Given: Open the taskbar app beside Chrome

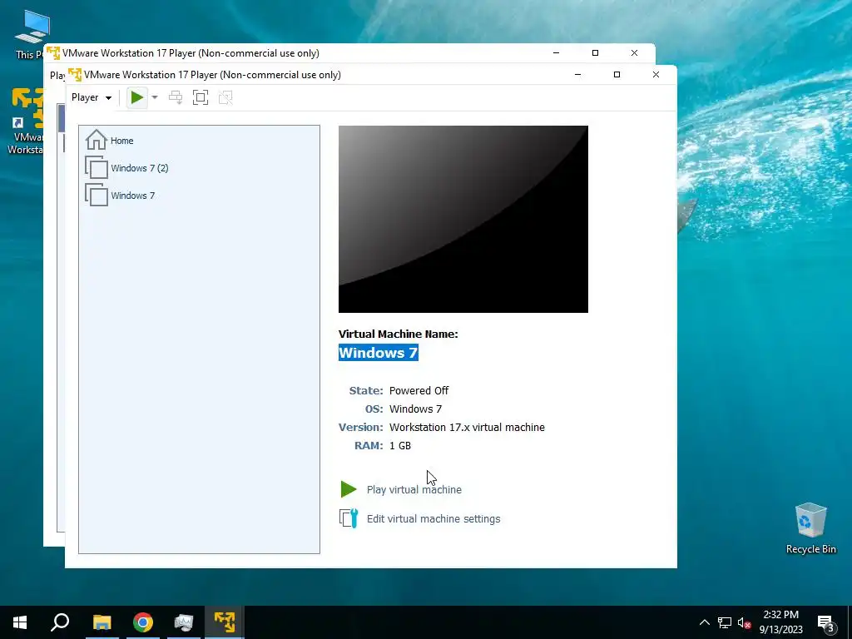Looking at the screenshot, I should click(184, 622).
